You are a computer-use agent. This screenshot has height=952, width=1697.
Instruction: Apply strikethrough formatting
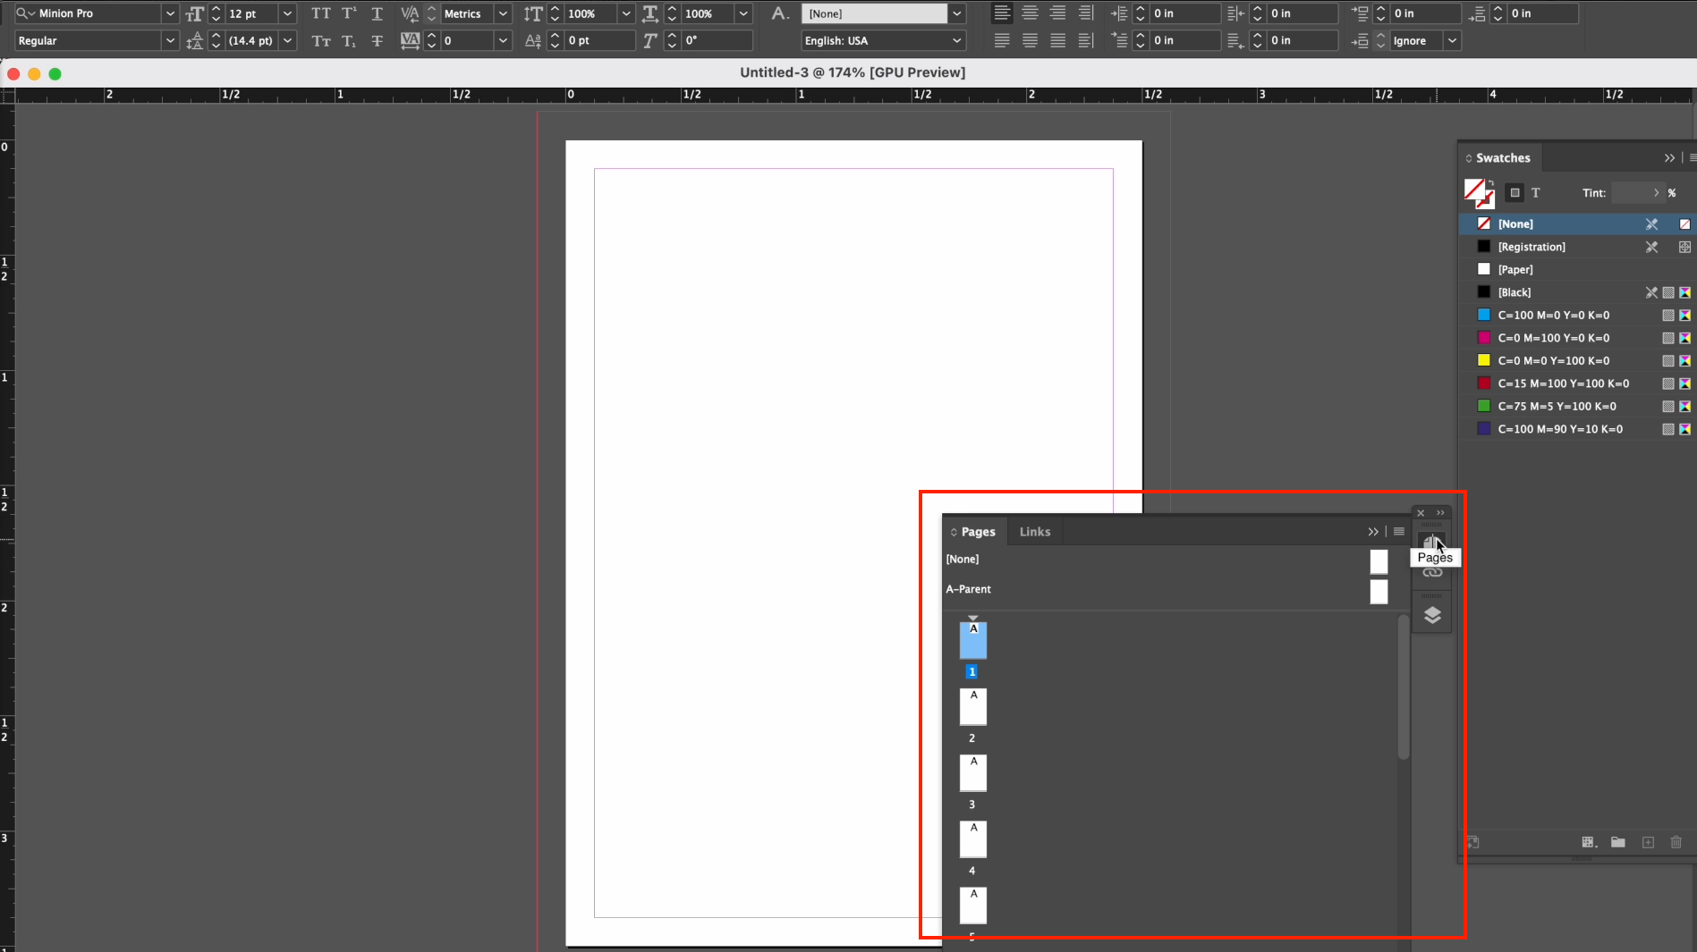[377, 40]
